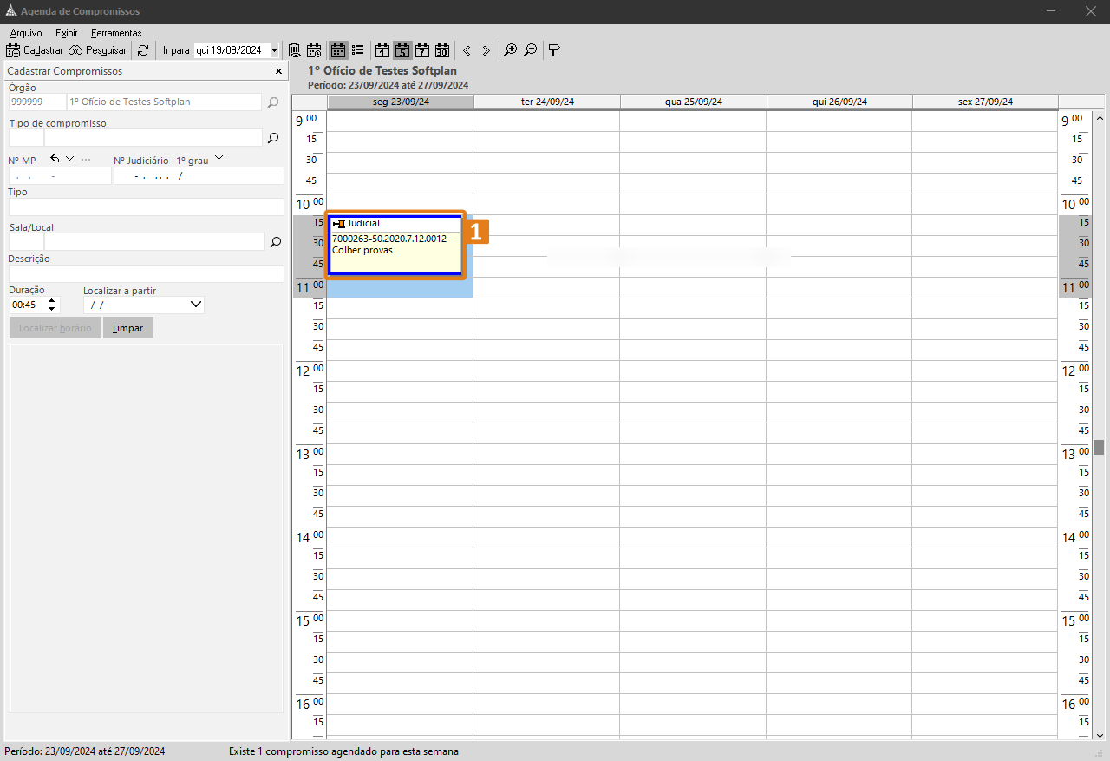This screenshot has height=761, width=1110.
Task: Click the Sala/Local input field
Action: [x=154, y=242]
